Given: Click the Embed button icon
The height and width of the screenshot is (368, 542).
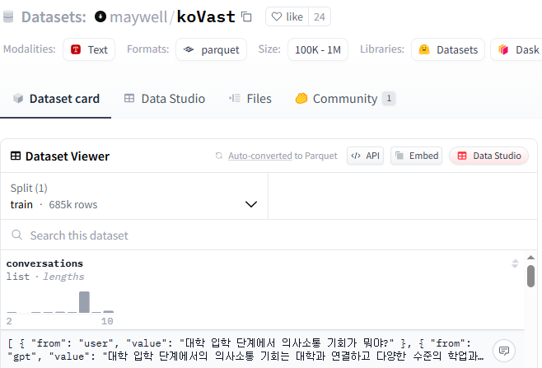Looking at the screenshot, I should (399, 156).
